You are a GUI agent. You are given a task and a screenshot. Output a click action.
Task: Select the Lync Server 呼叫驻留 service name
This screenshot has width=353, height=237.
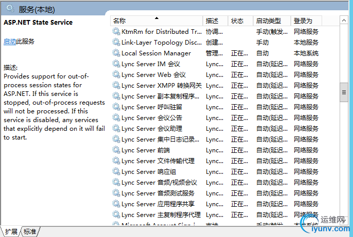(152, 107)
